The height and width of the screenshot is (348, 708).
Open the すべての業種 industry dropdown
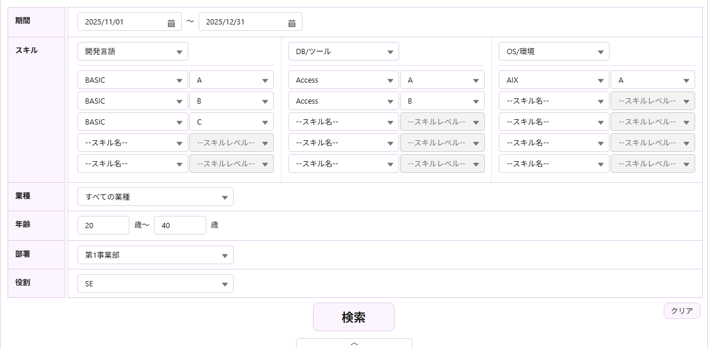coord(155,197)
